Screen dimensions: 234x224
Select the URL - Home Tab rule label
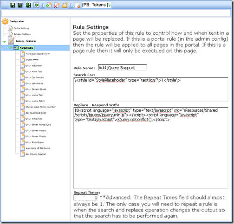(34, 95)
